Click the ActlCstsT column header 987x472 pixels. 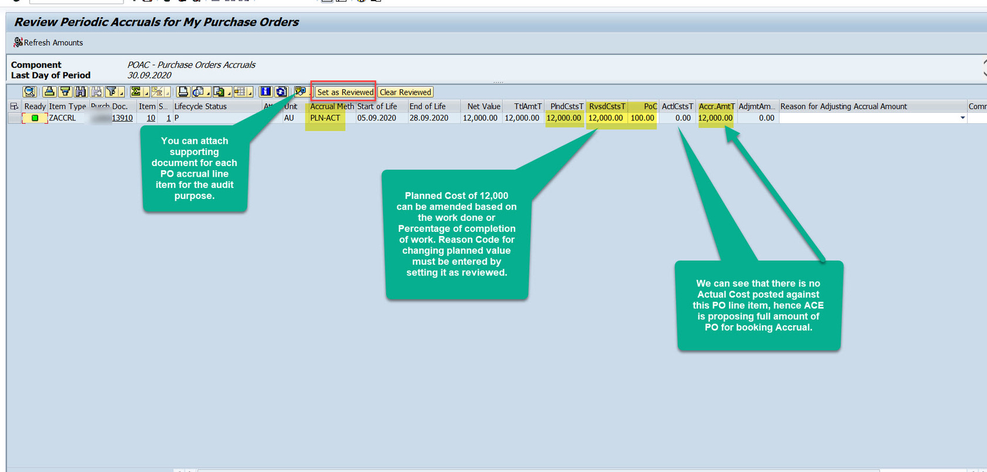click(677, 106)
